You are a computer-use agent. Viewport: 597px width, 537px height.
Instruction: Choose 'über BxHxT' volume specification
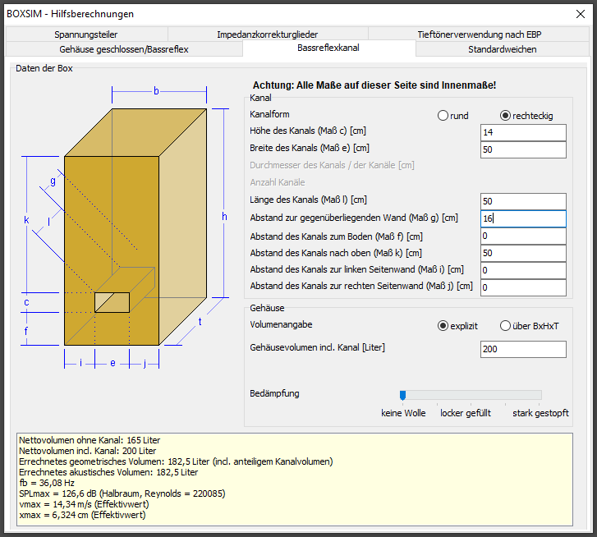pyautogui.click(x=505, y=326)
